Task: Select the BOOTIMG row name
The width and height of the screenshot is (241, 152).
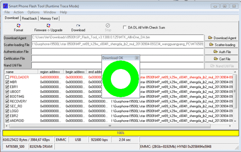Action: tap(17, 96)
